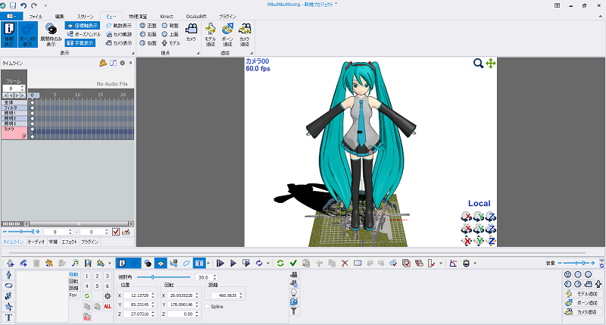Click the paste clipboard icon in toolbar

(x=306, y=264)
